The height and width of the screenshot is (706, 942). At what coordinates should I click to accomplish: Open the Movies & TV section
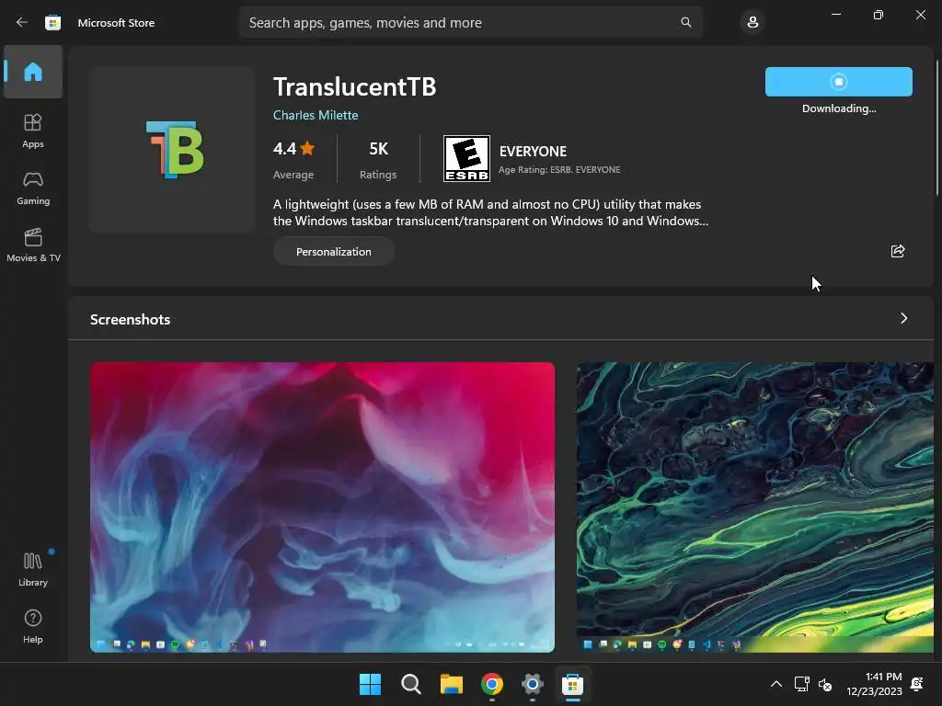[33, 245]
